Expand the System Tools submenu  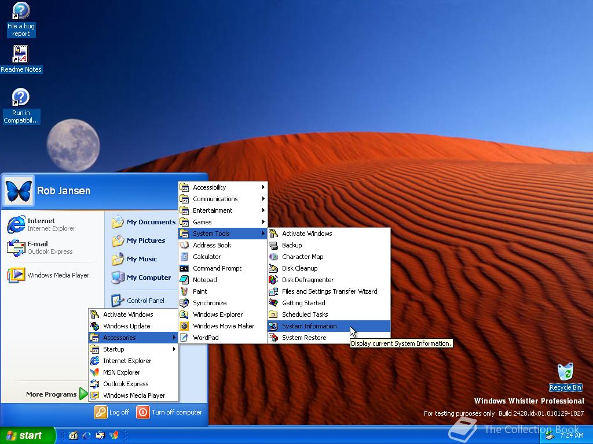coord(223,234)
